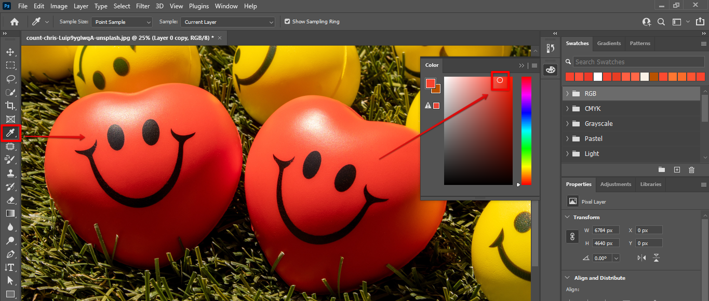Select the Lasso tool
709x301 pixels.
10,79
